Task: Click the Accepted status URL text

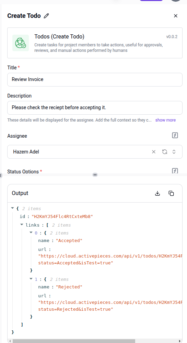Action: click(x=110, y=260)
